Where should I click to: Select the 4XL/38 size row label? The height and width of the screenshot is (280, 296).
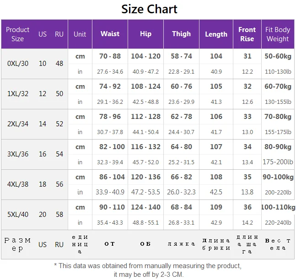tap(18, 184)
